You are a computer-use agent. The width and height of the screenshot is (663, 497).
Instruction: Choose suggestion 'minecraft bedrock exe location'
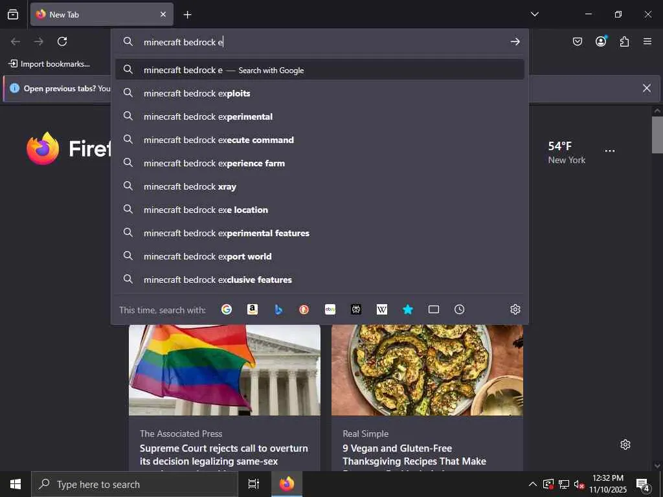pos(320,210)
